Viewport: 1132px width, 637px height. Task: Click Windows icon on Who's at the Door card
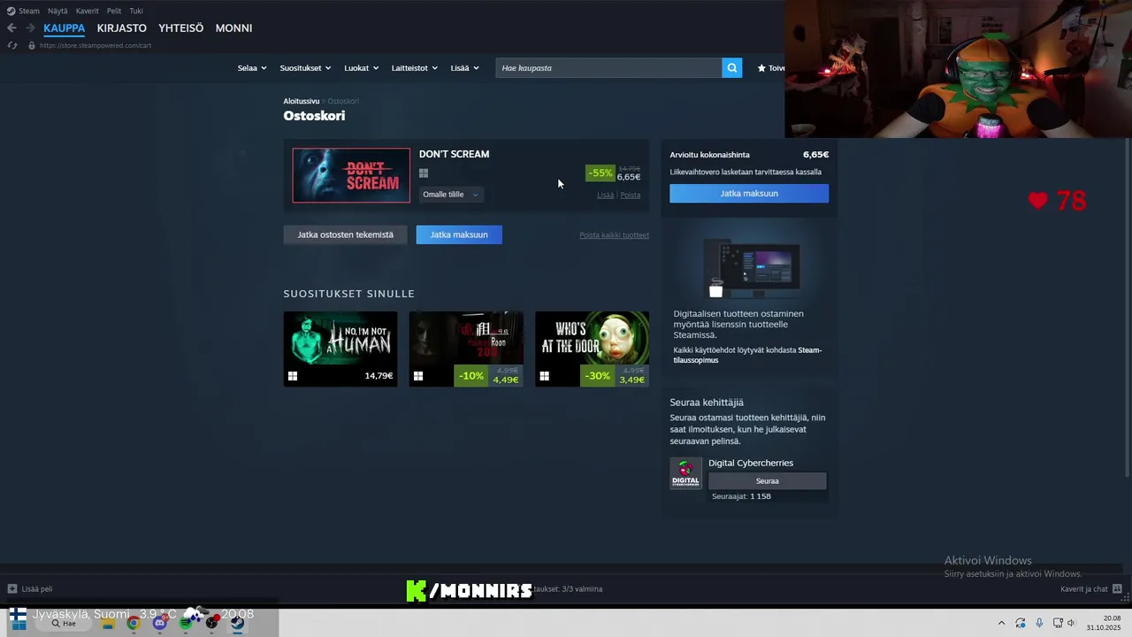click(x=544, y=376)
